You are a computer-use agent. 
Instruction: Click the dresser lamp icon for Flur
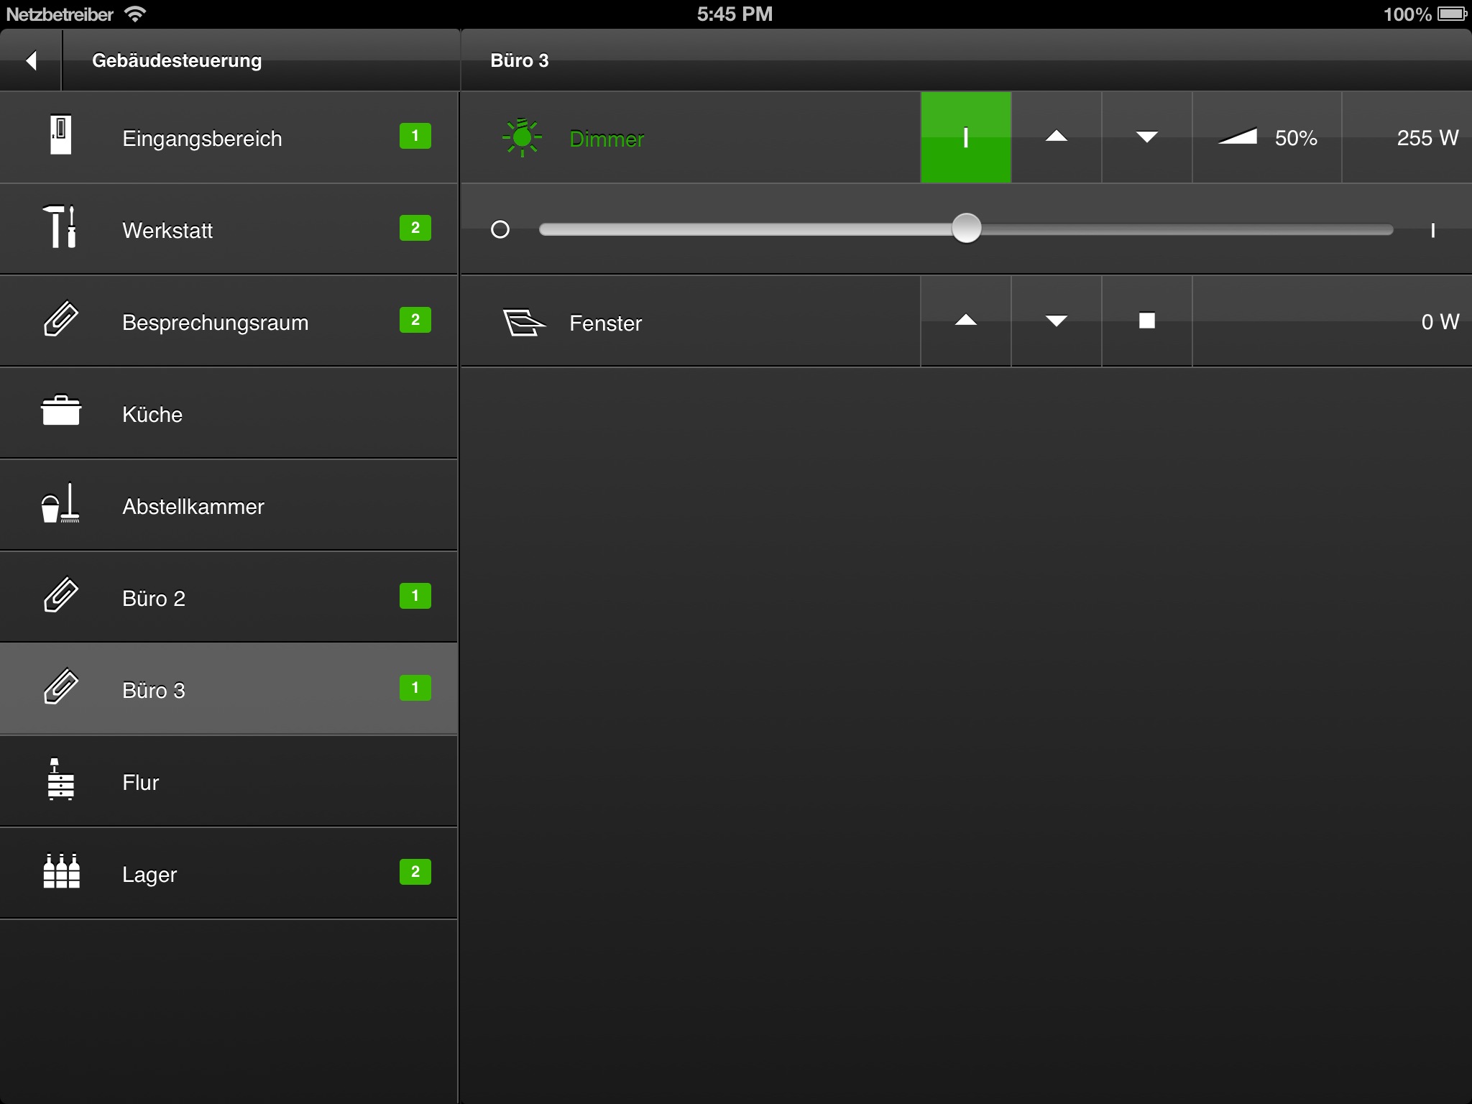60,779
